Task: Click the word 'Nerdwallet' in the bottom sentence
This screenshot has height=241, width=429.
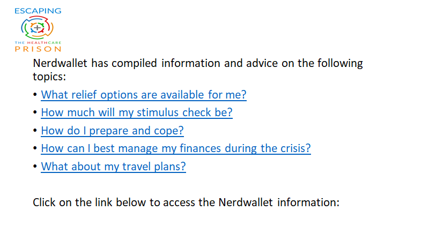Action: coord(246,202)
